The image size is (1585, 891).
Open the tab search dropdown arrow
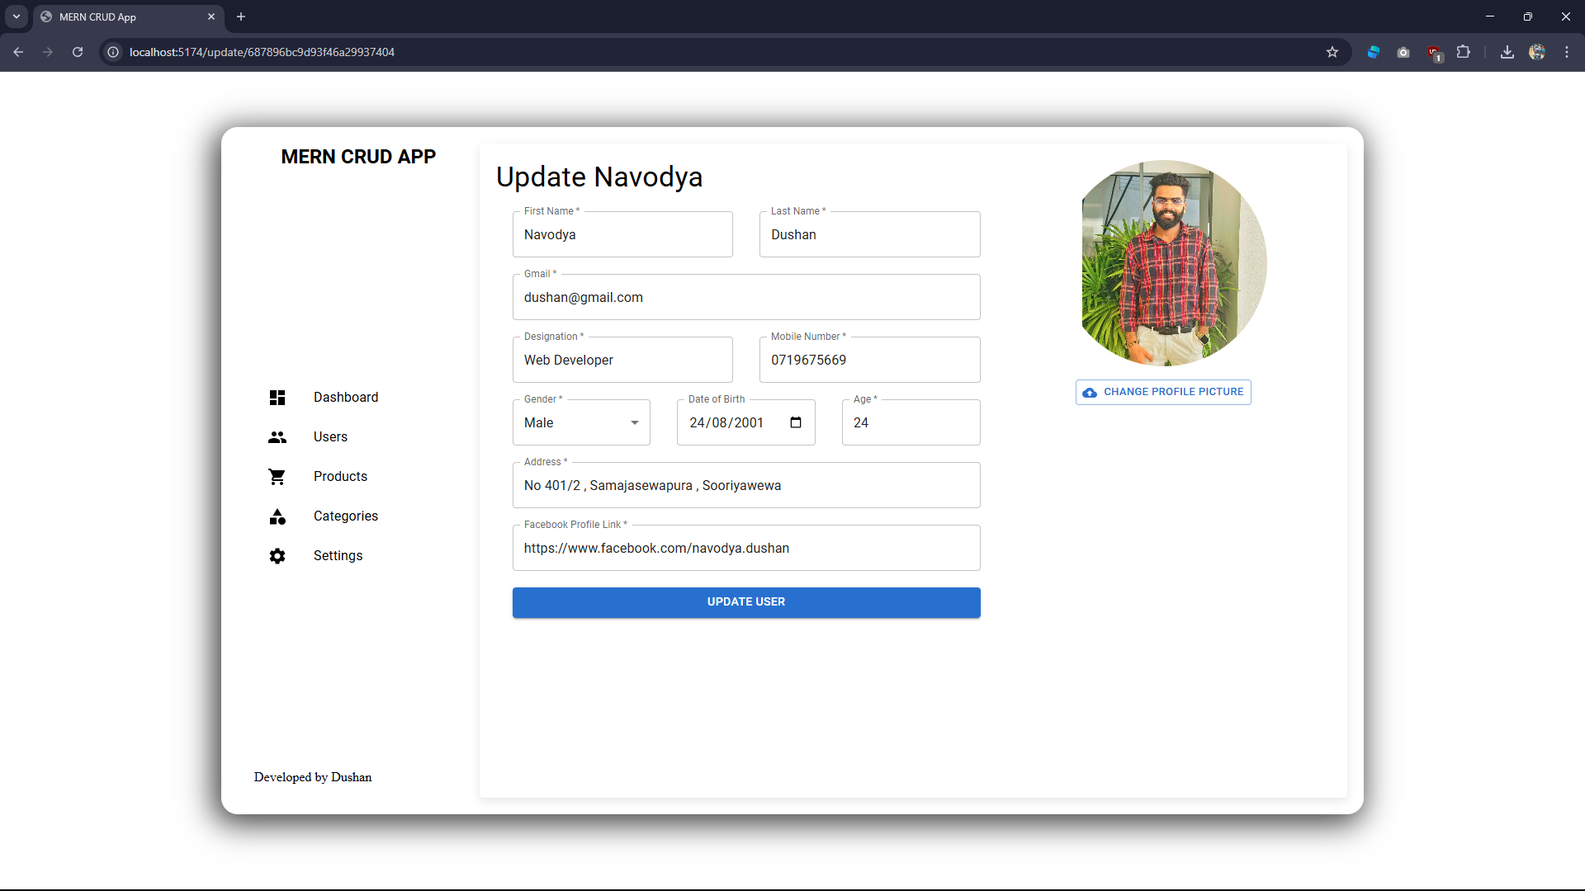[x=17, y=16]
